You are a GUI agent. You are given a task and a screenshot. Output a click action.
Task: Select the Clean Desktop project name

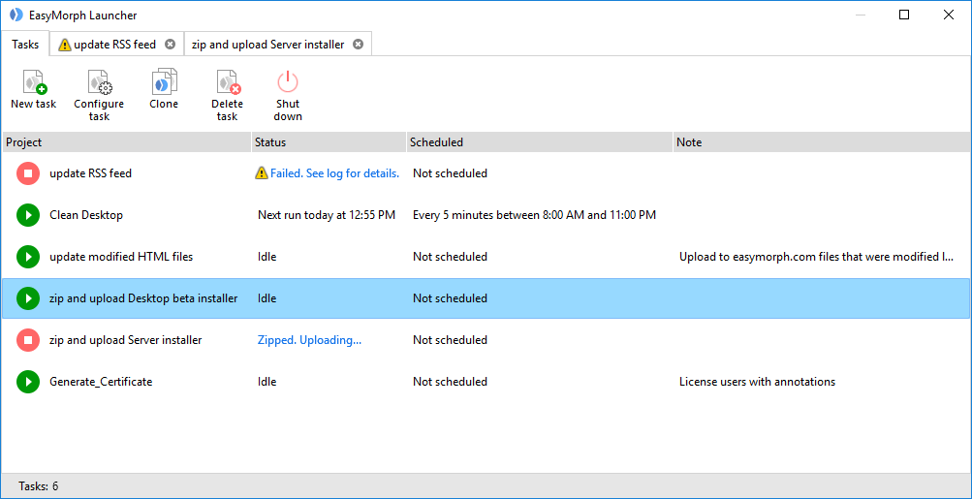(x=86, y=215)
